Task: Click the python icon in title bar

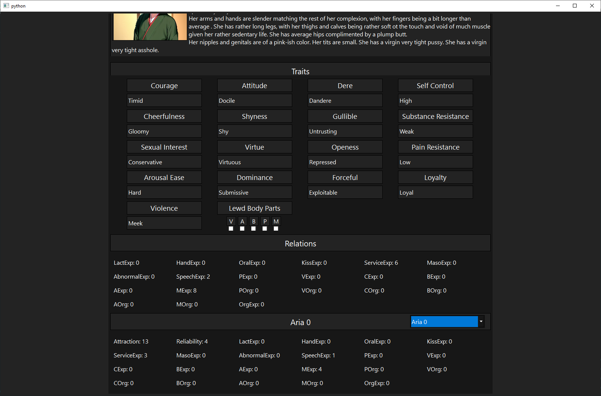Action: 6,6
